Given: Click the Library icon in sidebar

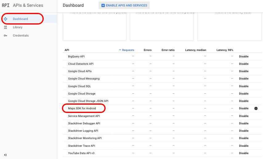Looking at the screenshot, I should click(x=6, y=27).
